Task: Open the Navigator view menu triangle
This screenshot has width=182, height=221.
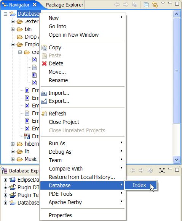Action: (163, 3)
